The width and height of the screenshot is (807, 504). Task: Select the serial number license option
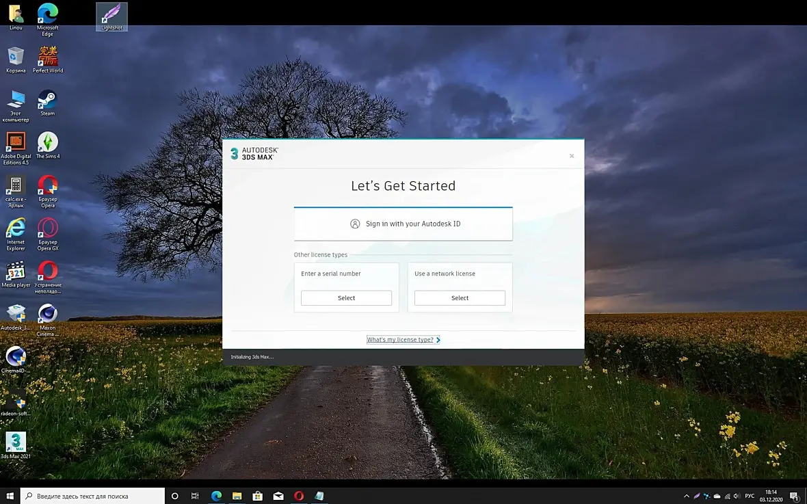346,298
